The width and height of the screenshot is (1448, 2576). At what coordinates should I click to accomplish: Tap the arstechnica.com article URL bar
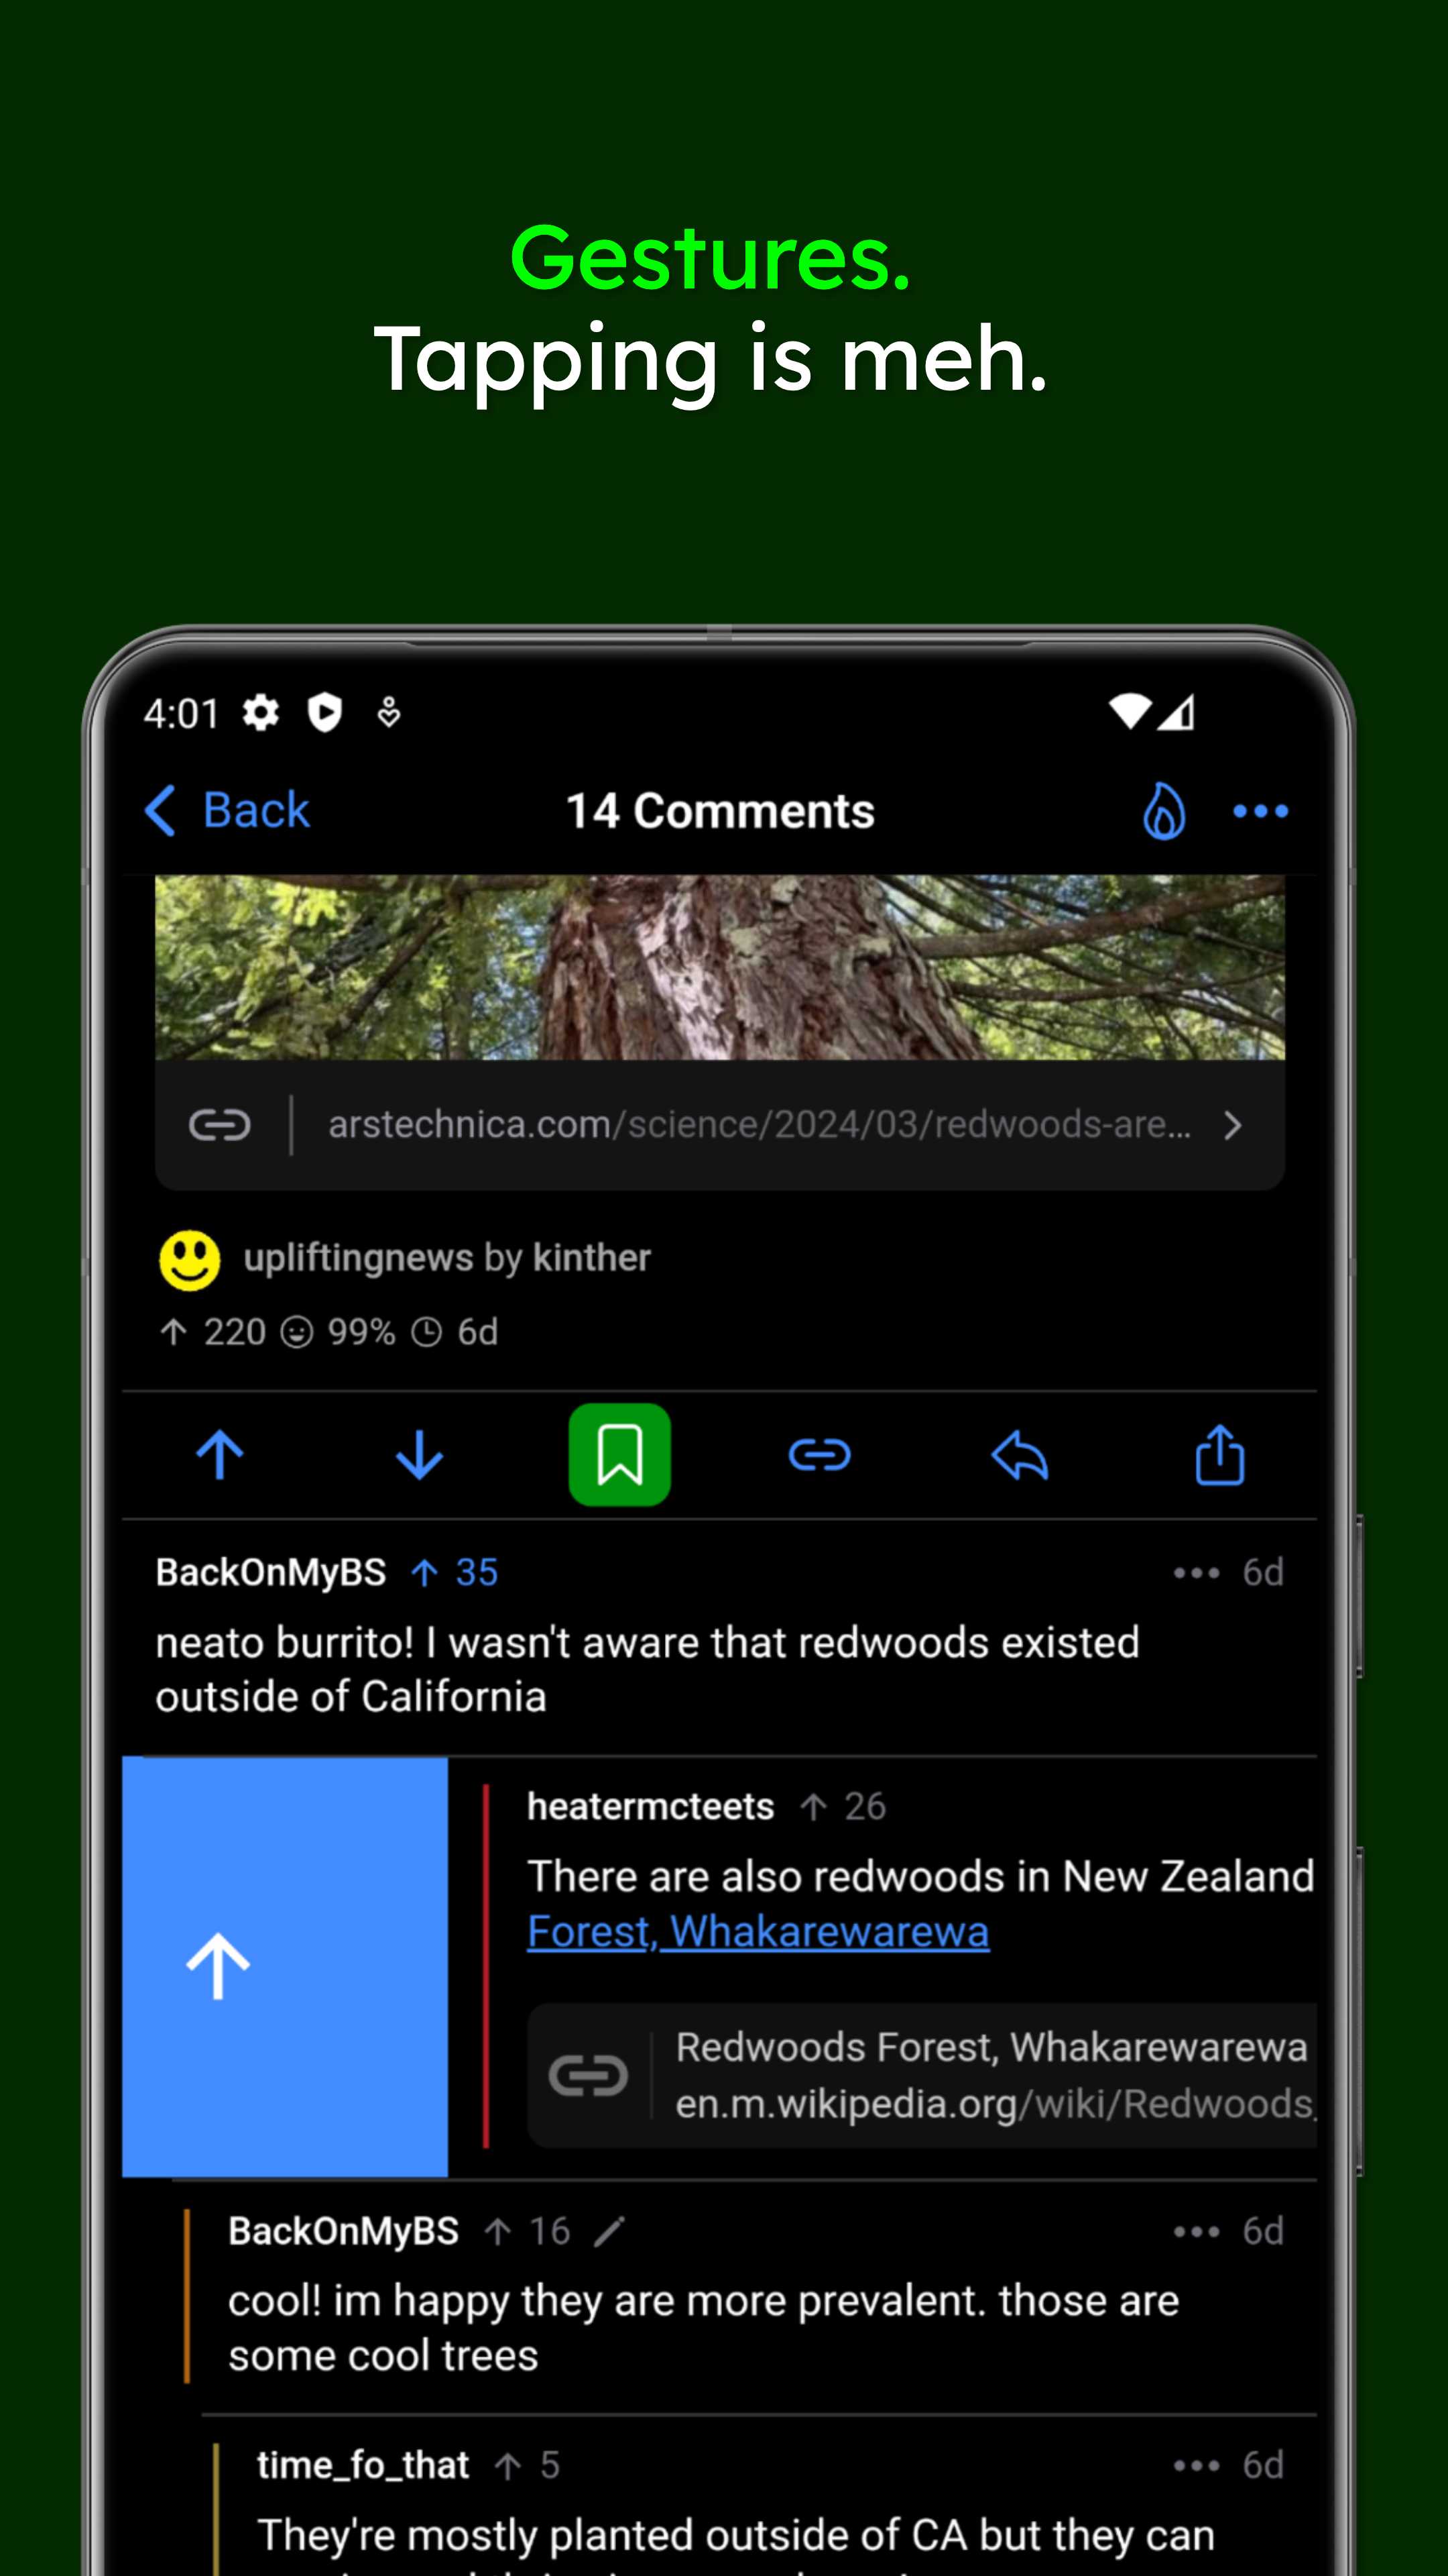(x=721, y=1124)
